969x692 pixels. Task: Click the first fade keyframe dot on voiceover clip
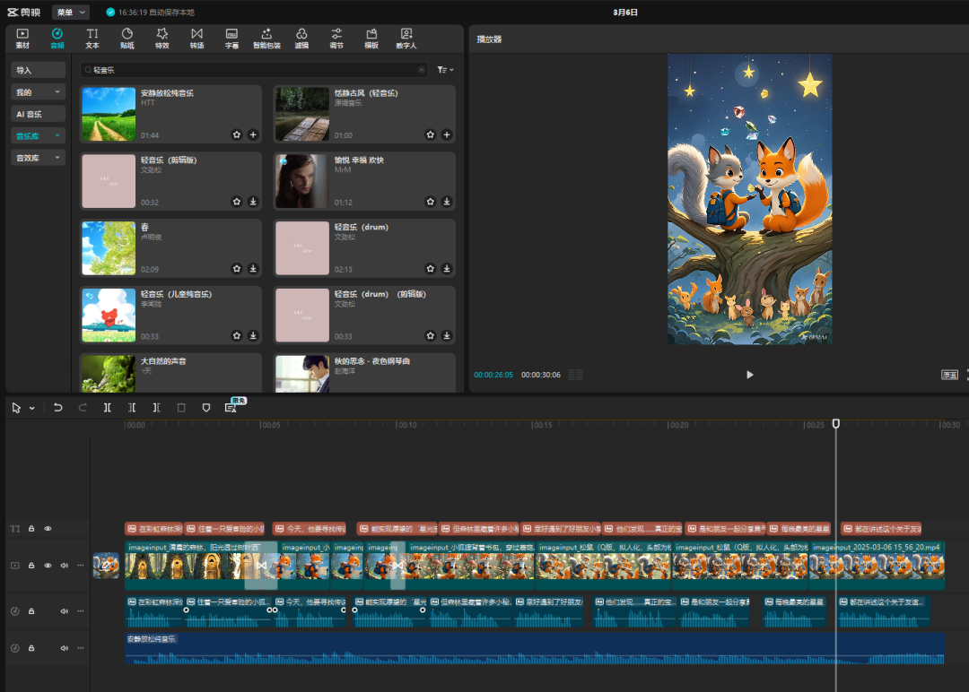point(186,610)
